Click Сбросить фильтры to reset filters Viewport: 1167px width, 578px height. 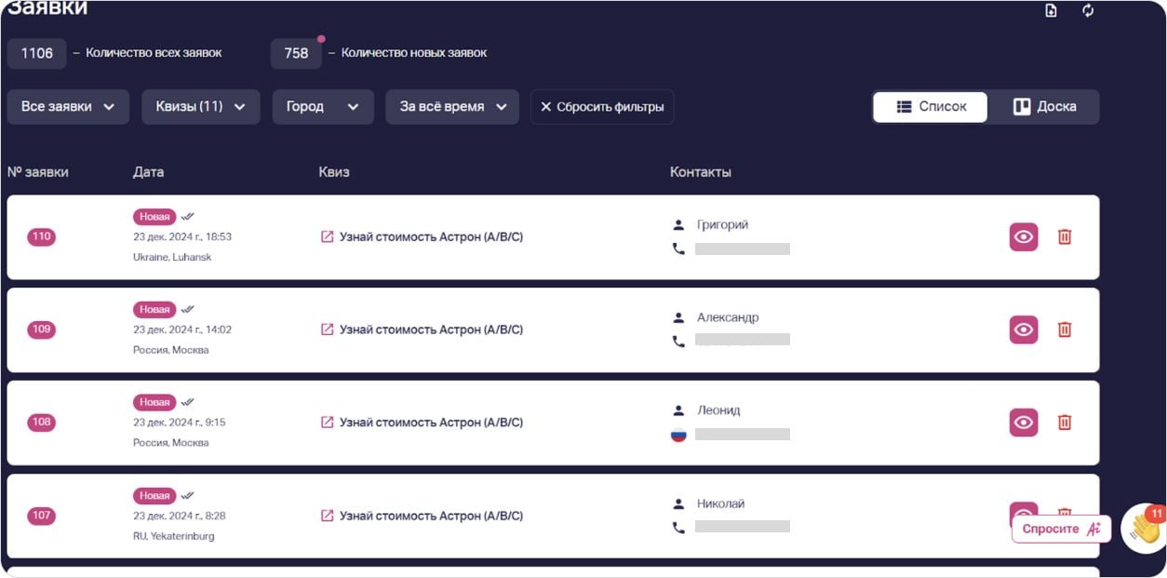click(x=602, y=106)
